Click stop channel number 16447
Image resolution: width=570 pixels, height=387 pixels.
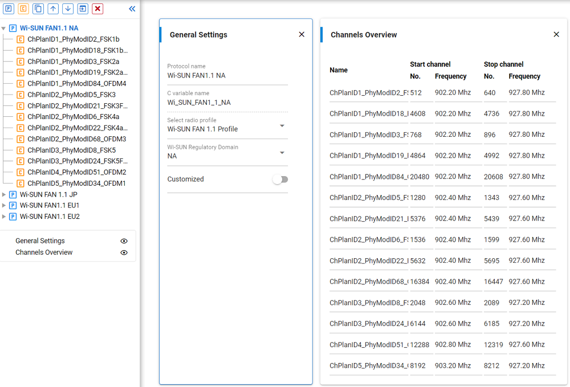coord(493,282)
